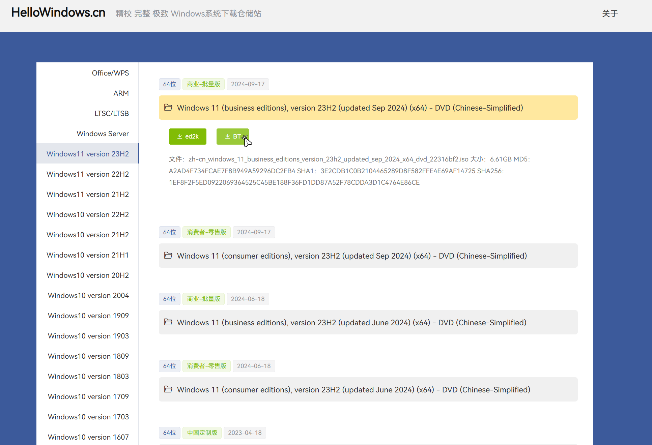
Task: Select Windows11 version 23H2 sidebar item
Action: [x=87, y=153]
